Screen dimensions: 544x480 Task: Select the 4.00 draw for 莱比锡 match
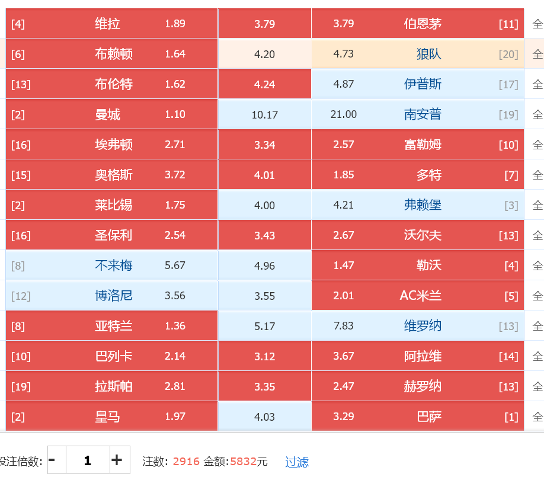click(265, 204)
